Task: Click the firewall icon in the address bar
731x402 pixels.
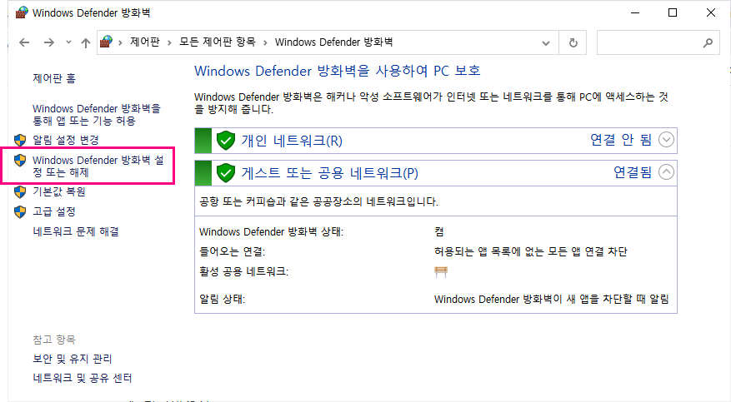Action: pyautogui.click(x=107, y=42)
